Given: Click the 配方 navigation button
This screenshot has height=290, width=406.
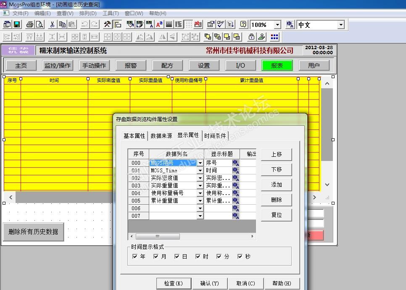Looking at the screenshot, I should point(167,66).
